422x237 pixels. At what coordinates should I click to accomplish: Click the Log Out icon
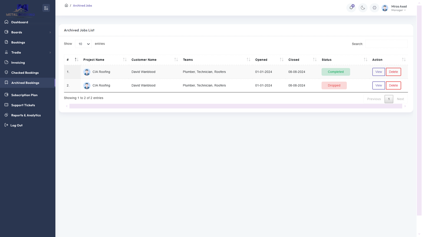pyautogui.click(x=6, y=125)
